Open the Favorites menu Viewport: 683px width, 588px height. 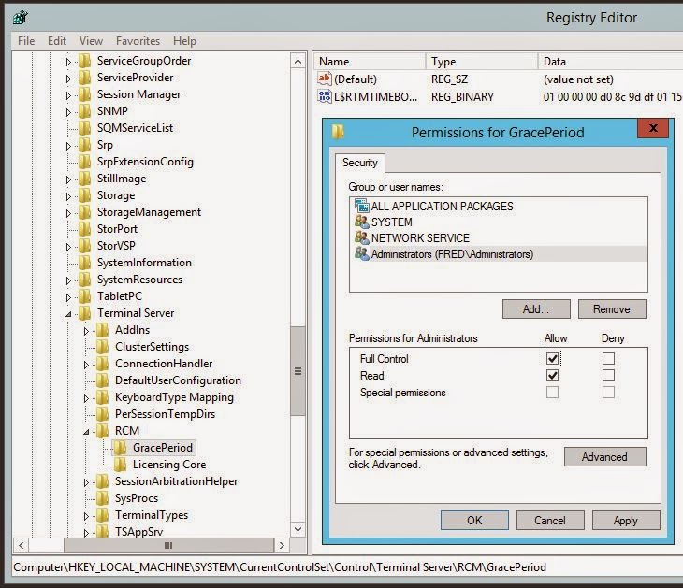tap(138, 41)
